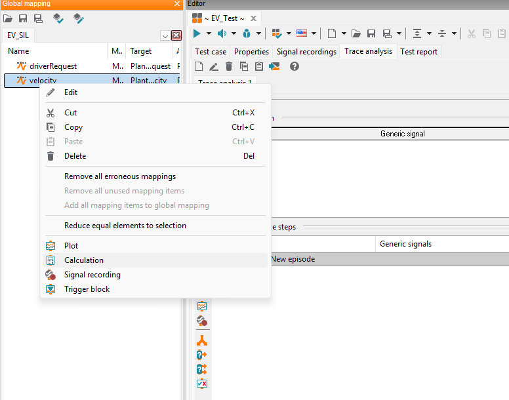This screenshot has width=509, height=400.
Task: Click the collapse all icon
Action: (x=442, y=33)
